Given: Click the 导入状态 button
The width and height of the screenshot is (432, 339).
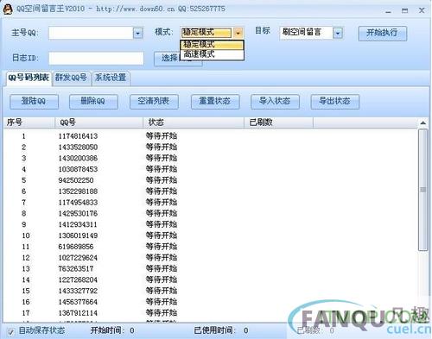Looking at the screenshot, I should pos(275,102).
